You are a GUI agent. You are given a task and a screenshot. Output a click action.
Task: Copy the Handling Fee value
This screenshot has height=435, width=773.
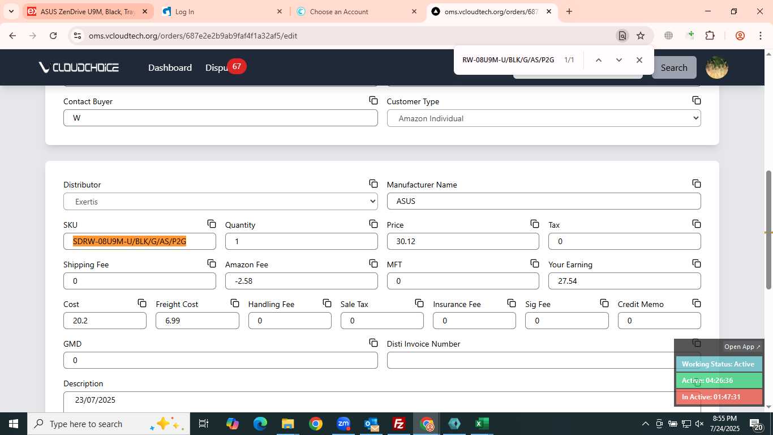tap(327, 303)
